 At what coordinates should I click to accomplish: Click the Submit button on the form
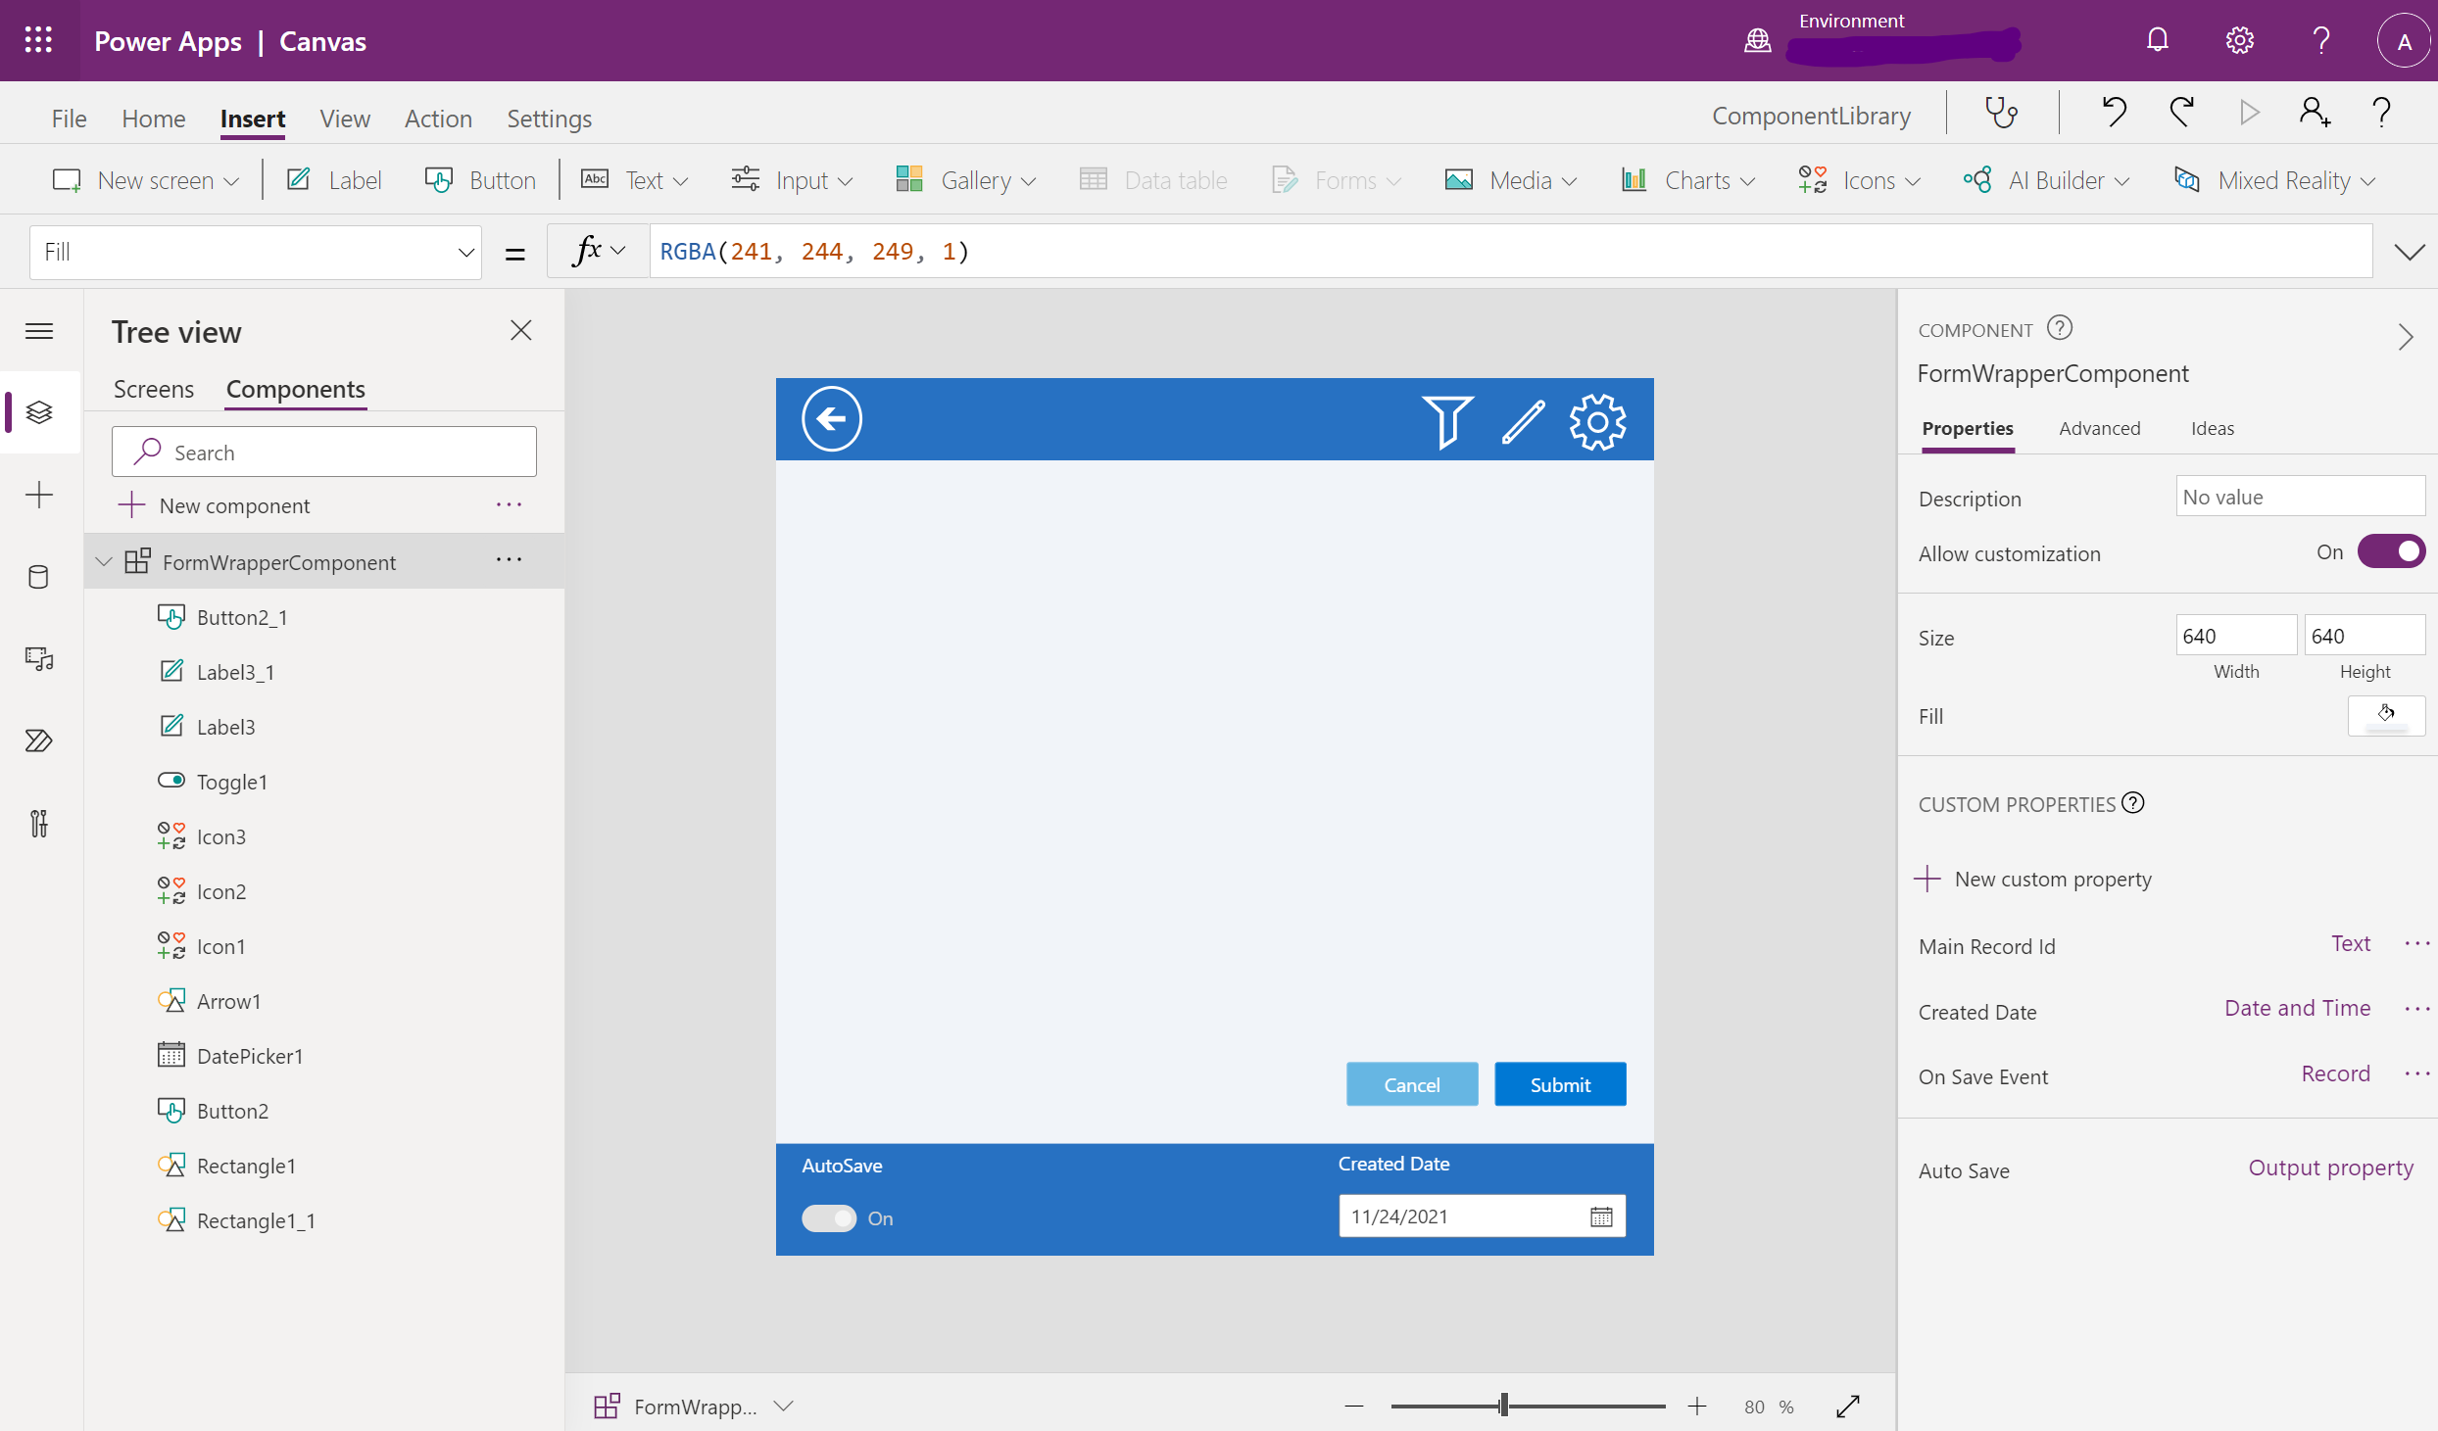(1559, 1083)
